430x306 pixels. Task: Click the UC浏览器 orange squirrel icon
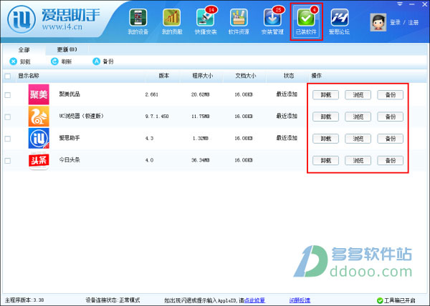coord(39,117)
